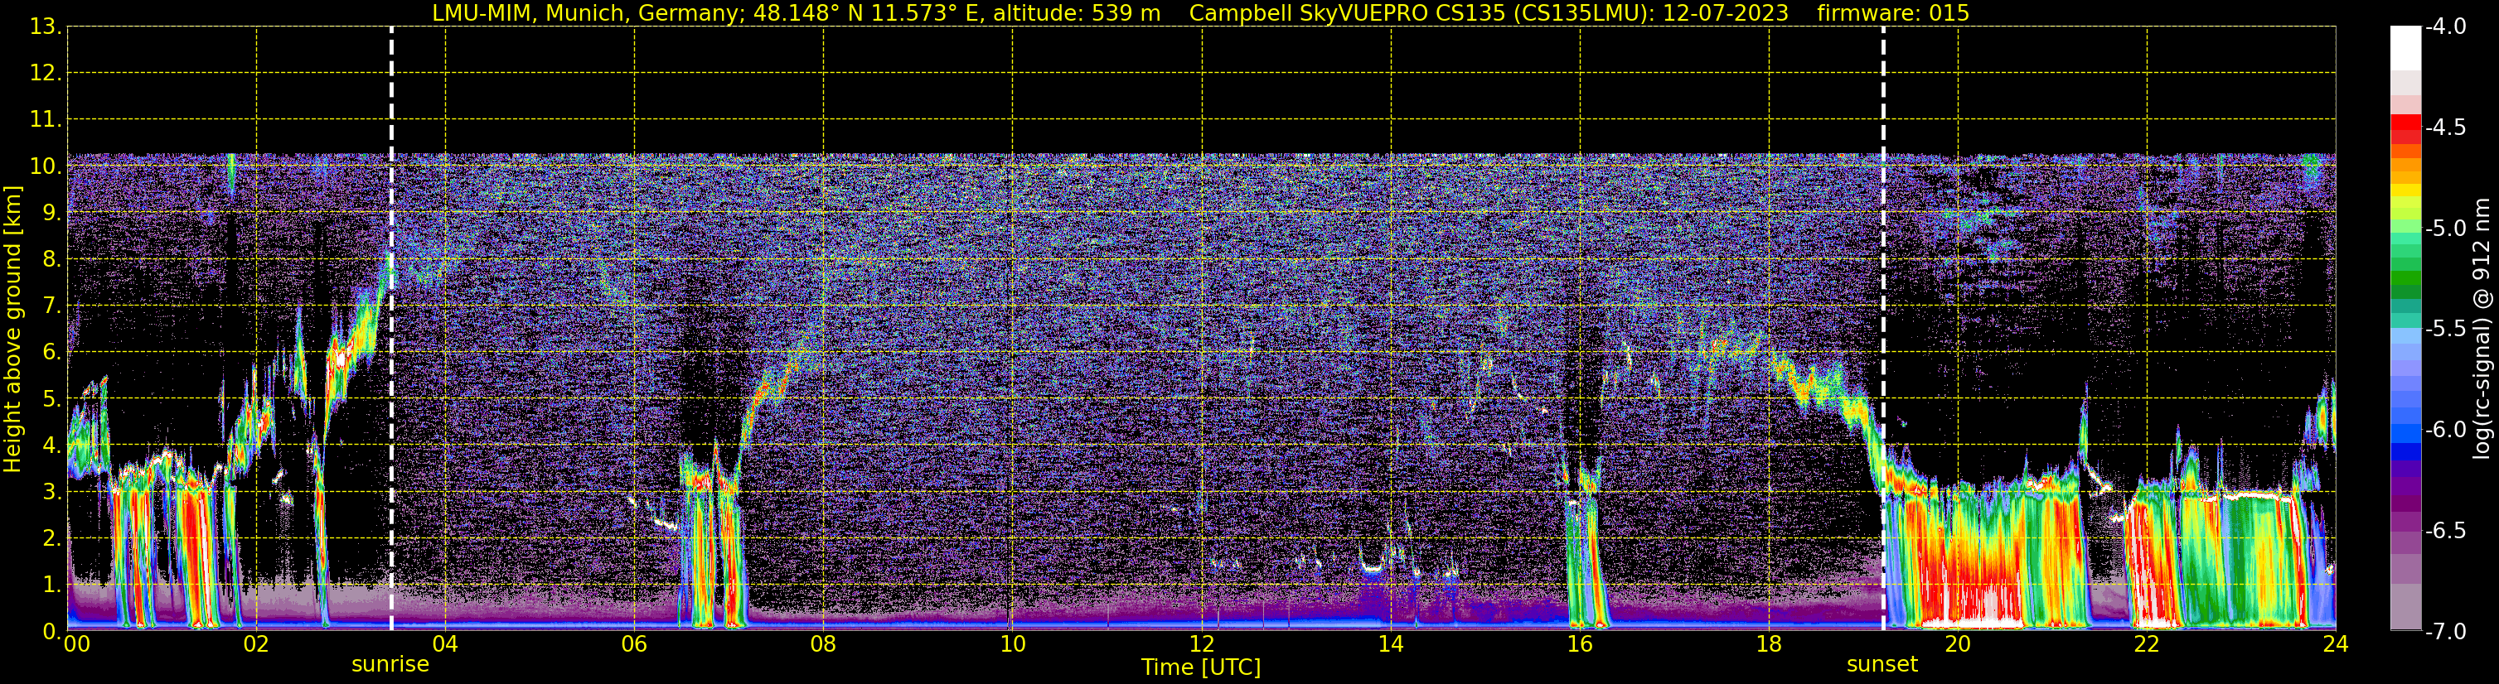2499x684 pixels.
Task: Click the 'sunset' label below the axis
Action: [1882, 665]
